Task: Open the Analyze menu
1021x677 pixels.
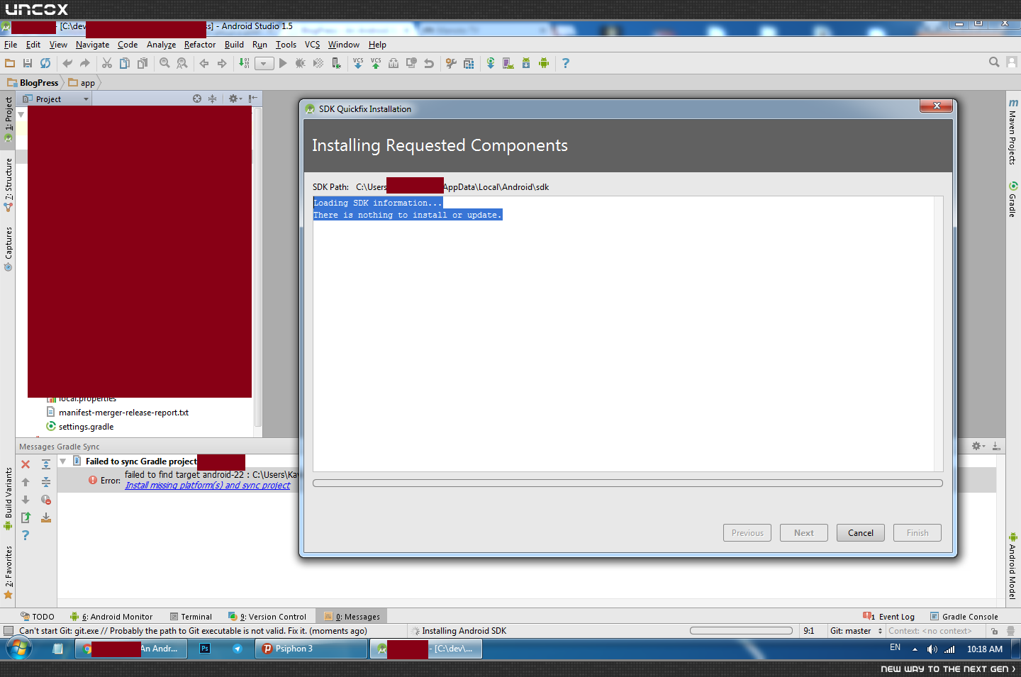Action: coord(161,45)
